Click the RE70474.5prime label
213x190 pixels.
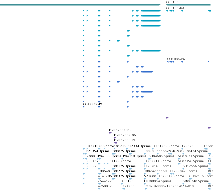pyautogui.click(x=195, y=151)
